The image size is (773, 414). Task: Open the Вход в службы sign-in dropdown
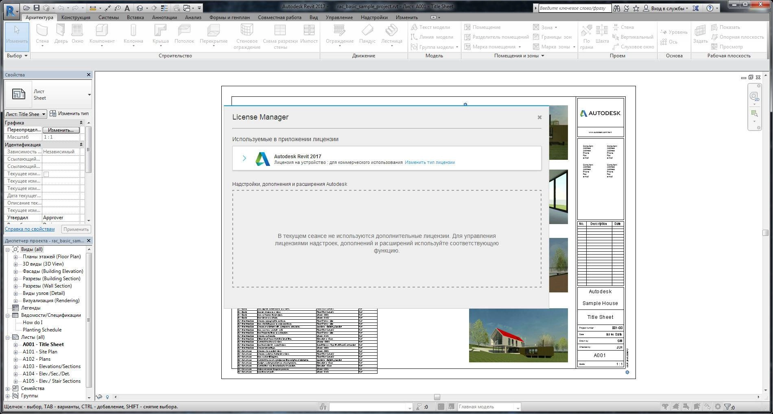point(666,8)
